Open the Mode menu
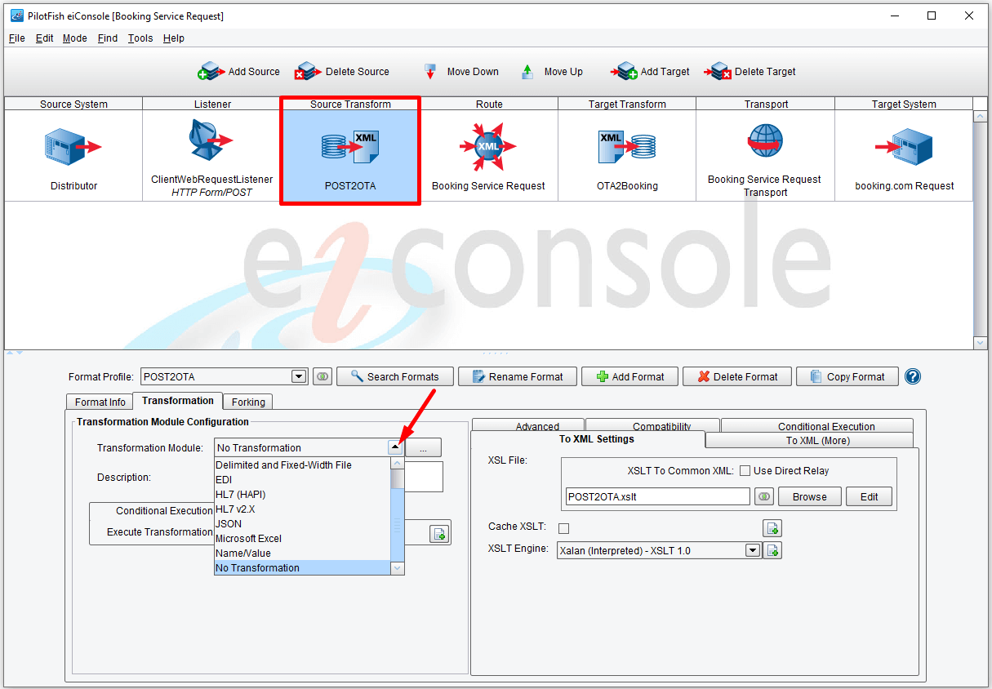 tap(75, 38)
